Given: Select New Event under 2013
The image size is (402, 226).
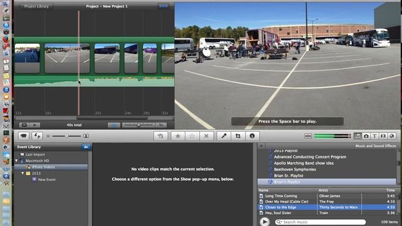Looking at the screenshot, I should [x=46, y=180].
